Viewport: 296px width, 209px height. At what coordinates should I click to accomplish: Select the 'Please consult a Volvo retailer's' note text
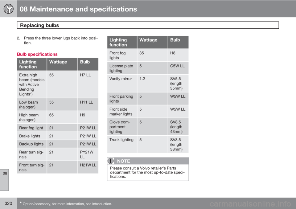[x=147, y=172]
